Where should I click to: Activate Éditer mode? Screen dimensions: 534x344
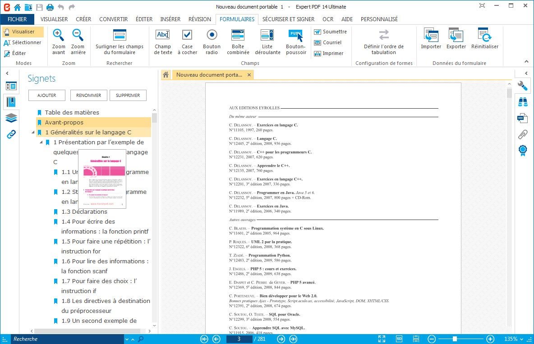pos(15,53)
